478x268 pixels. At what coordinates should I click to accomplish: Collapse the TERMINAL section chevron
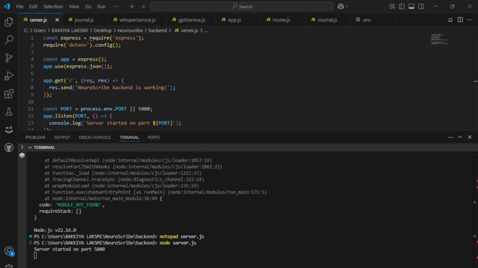(x=30, y=147)
